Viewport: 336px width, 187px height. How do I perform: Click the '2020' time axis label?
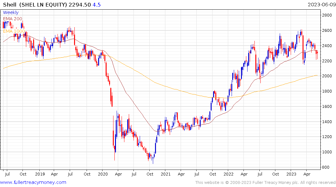(x=103, y=174)
